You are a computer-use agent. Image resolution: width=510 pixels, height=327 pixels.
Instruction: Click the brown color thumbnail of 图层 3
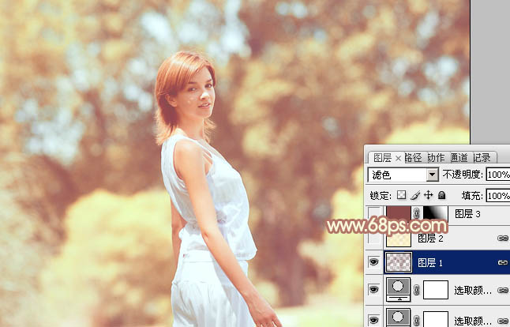398,213
